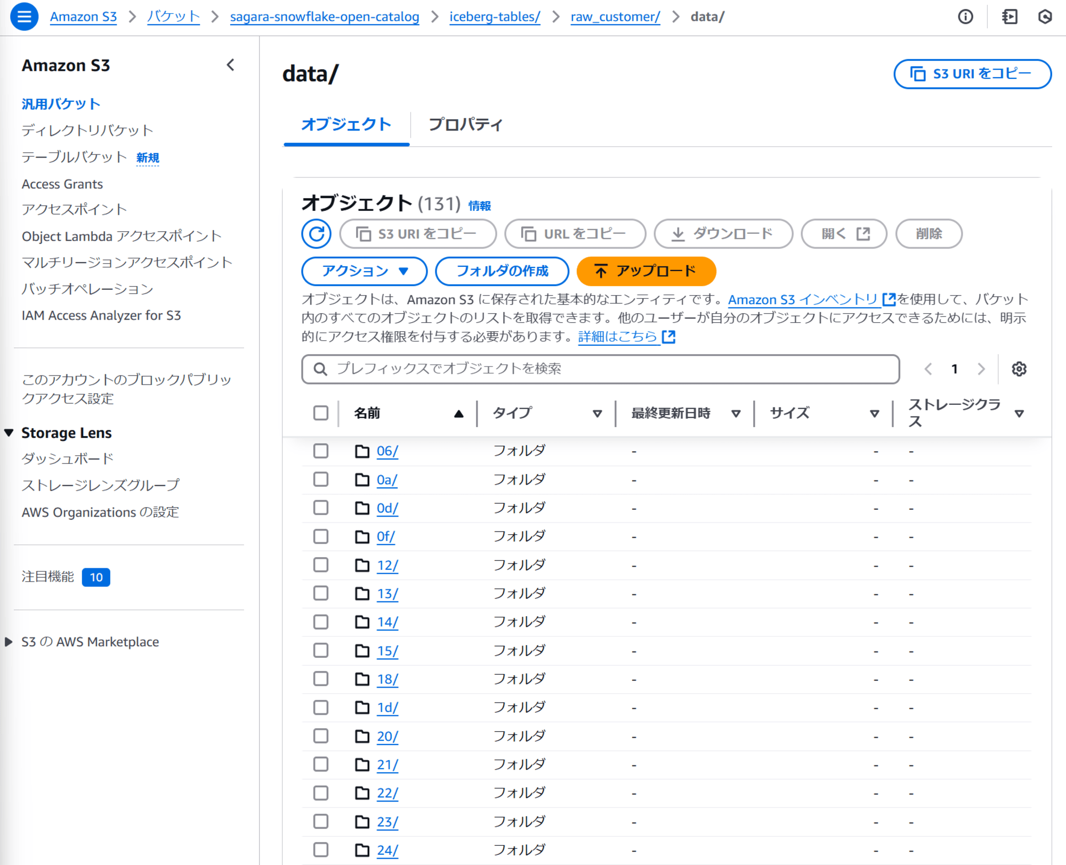Go to next page of objects

click(981, 369)
